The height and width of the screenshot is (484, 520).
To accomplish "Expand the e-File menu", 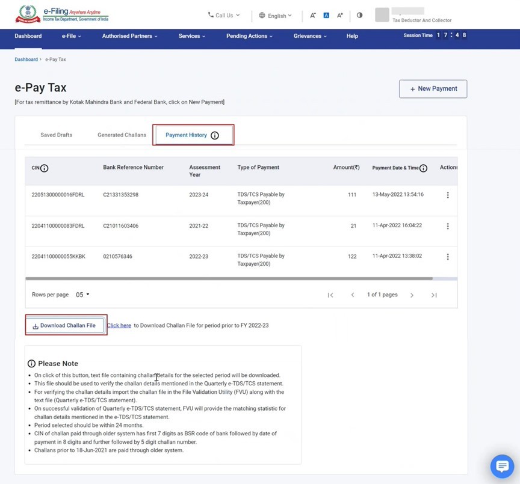I will tap(71, 36).
